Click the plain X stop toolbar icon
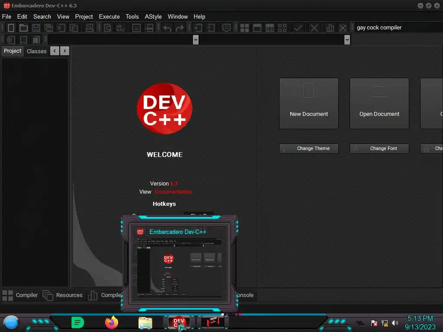Screen dimensions: 443x332 click(x=314, y=28)
